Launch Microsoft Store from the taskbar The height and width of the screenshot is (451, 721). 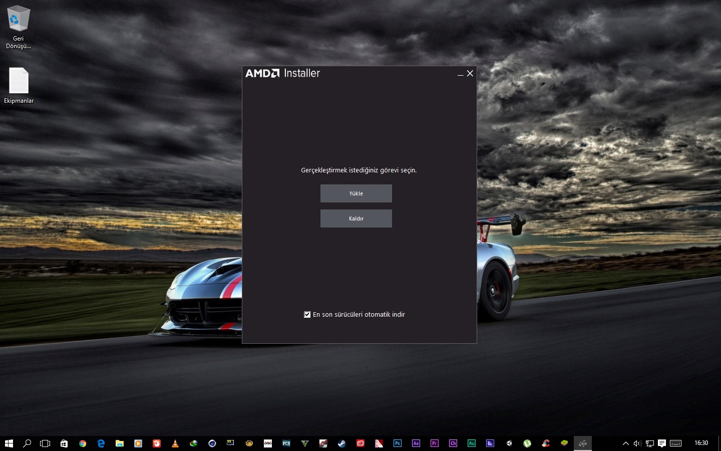(x=64, y=443)
